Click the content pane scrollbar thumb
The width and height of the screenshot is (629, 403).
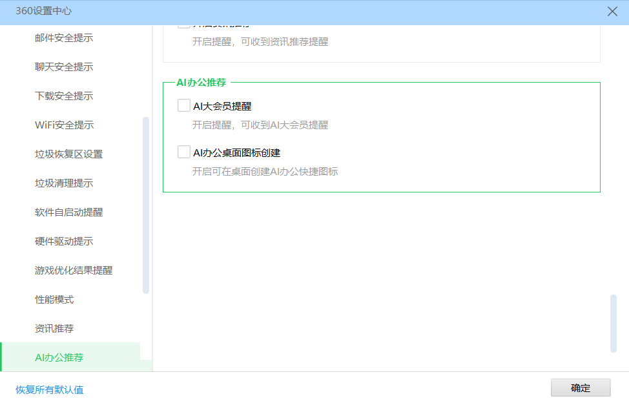coord(613,324)
